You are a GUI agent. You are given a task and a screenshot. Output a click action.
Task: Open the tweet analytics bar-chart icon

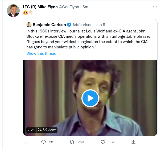26,142
